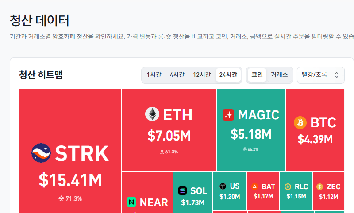This screenshot has width=354, height=213.
Task: Click the US $1.20M amount
Action: (230, 197)
